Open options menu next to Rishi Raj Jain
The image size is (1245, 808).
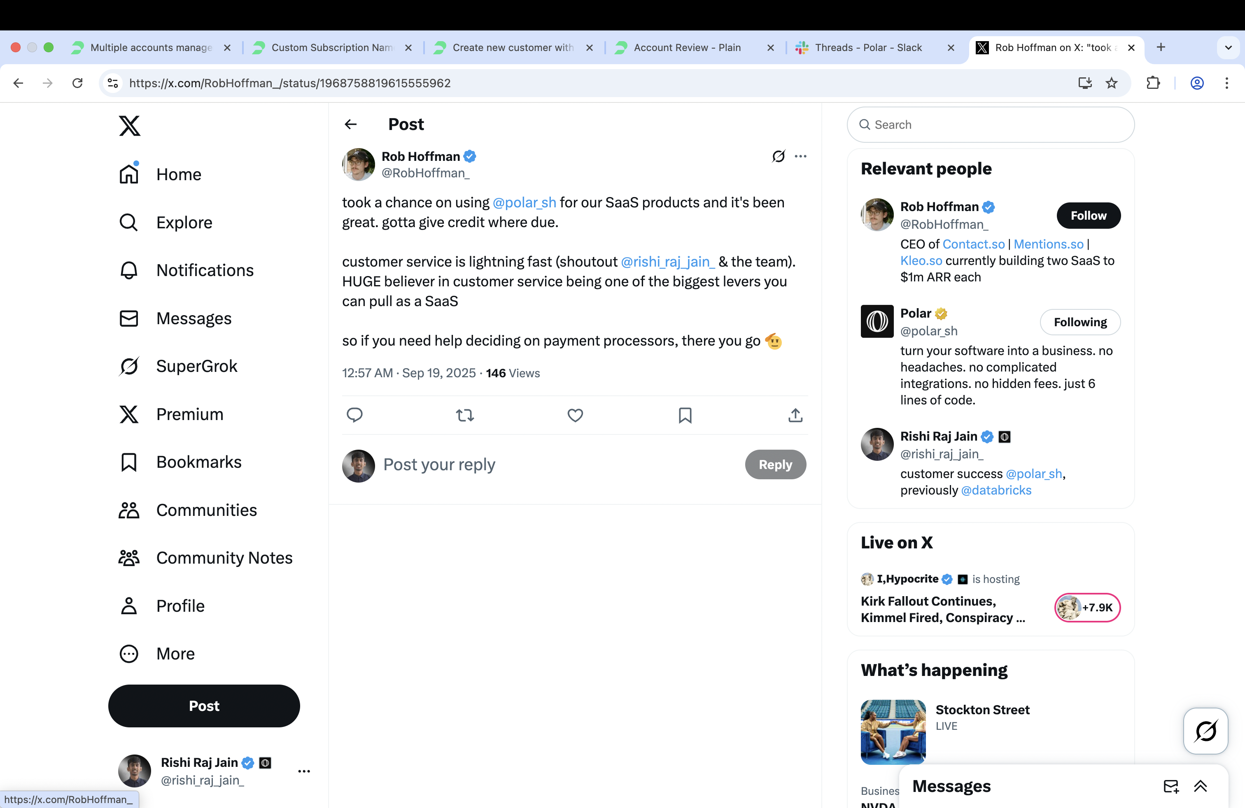click(304, 771)
